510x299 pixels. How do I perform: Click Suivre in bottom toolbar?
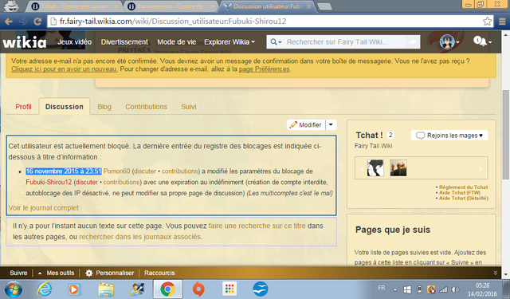[x=18, y=273]
